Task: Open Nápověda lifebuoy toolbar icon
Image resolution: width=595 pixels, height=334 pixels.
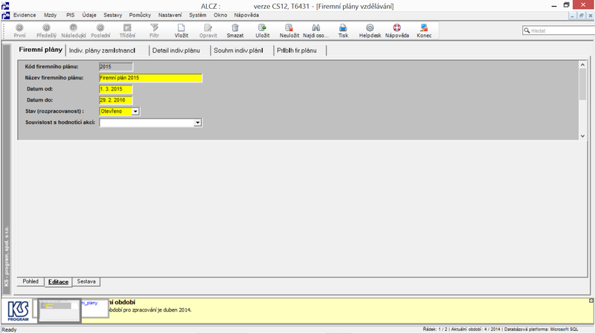Action: (x=397, y=30)
